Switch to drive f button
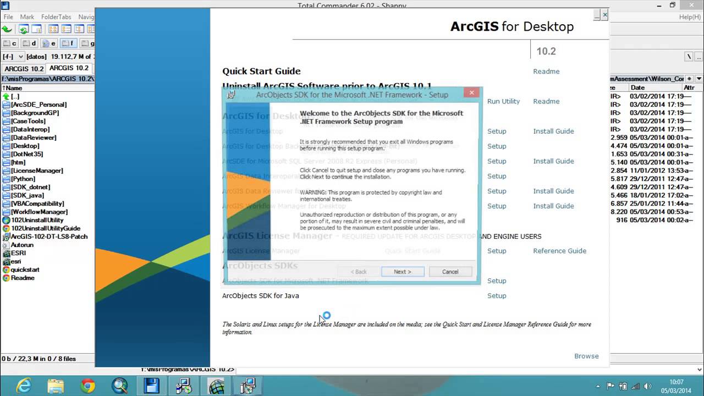 (x=68, y=43)
